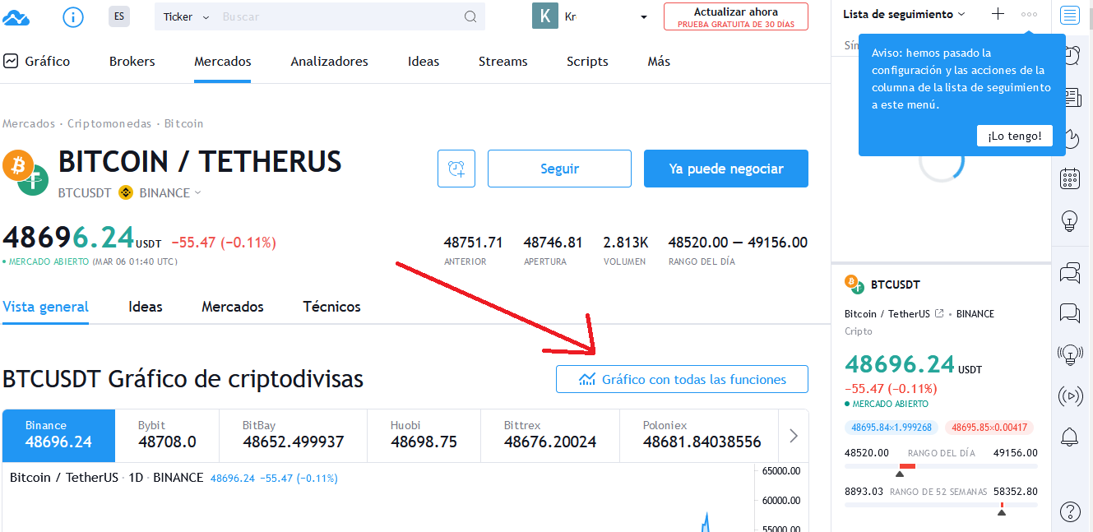Viewport: 1093px width, 532px height.
Task: Open the Scripts menu item
Action: tap(587, 61)
